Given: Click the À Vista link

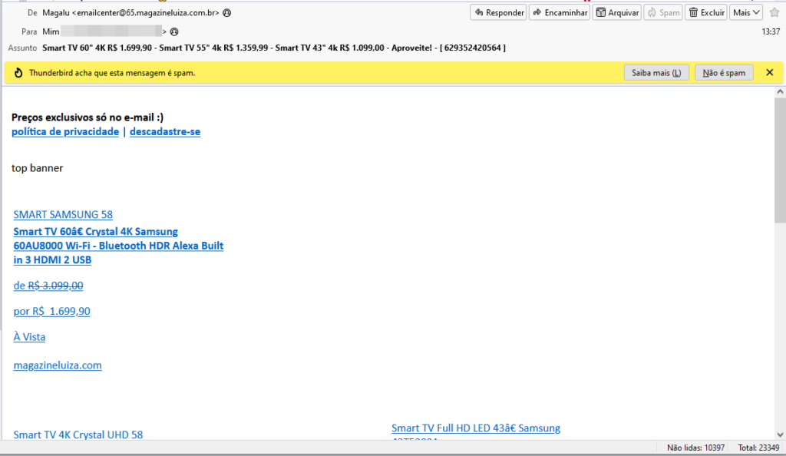Looking at the screenshot, I should pyautogui.click(x=29, y=337).
